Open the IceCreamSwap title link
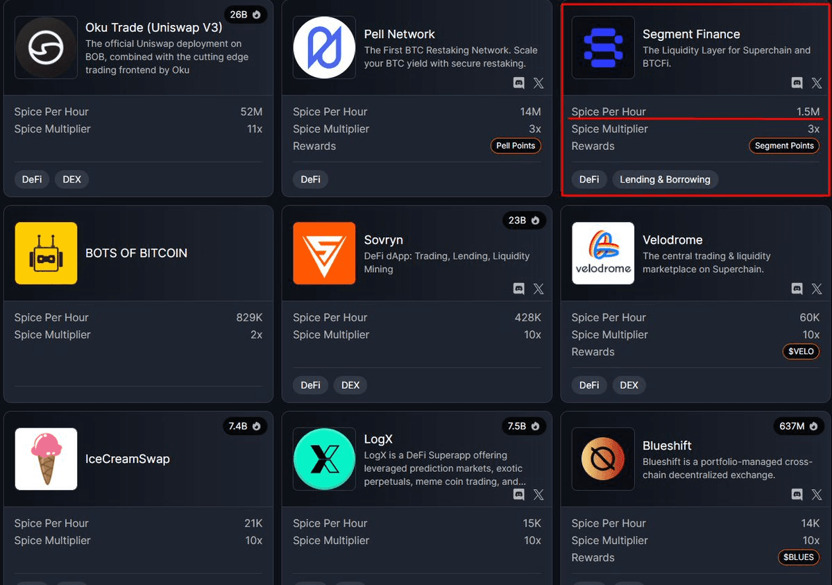This screenshot has width=832, height=585. [127, 459]
